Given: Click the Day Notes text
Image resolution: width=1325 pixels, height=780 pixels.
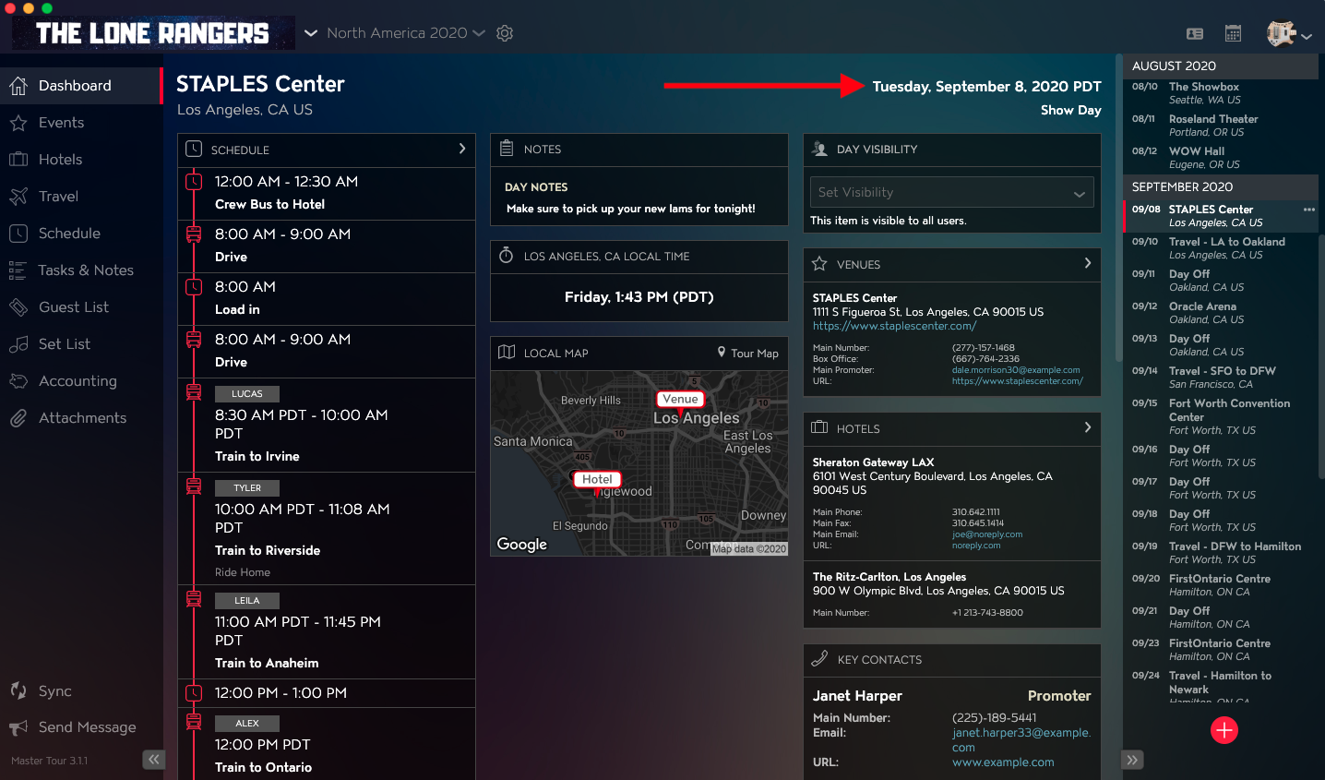Looking at the screenshot, I should pyautogui.click(x=631, y=209).
